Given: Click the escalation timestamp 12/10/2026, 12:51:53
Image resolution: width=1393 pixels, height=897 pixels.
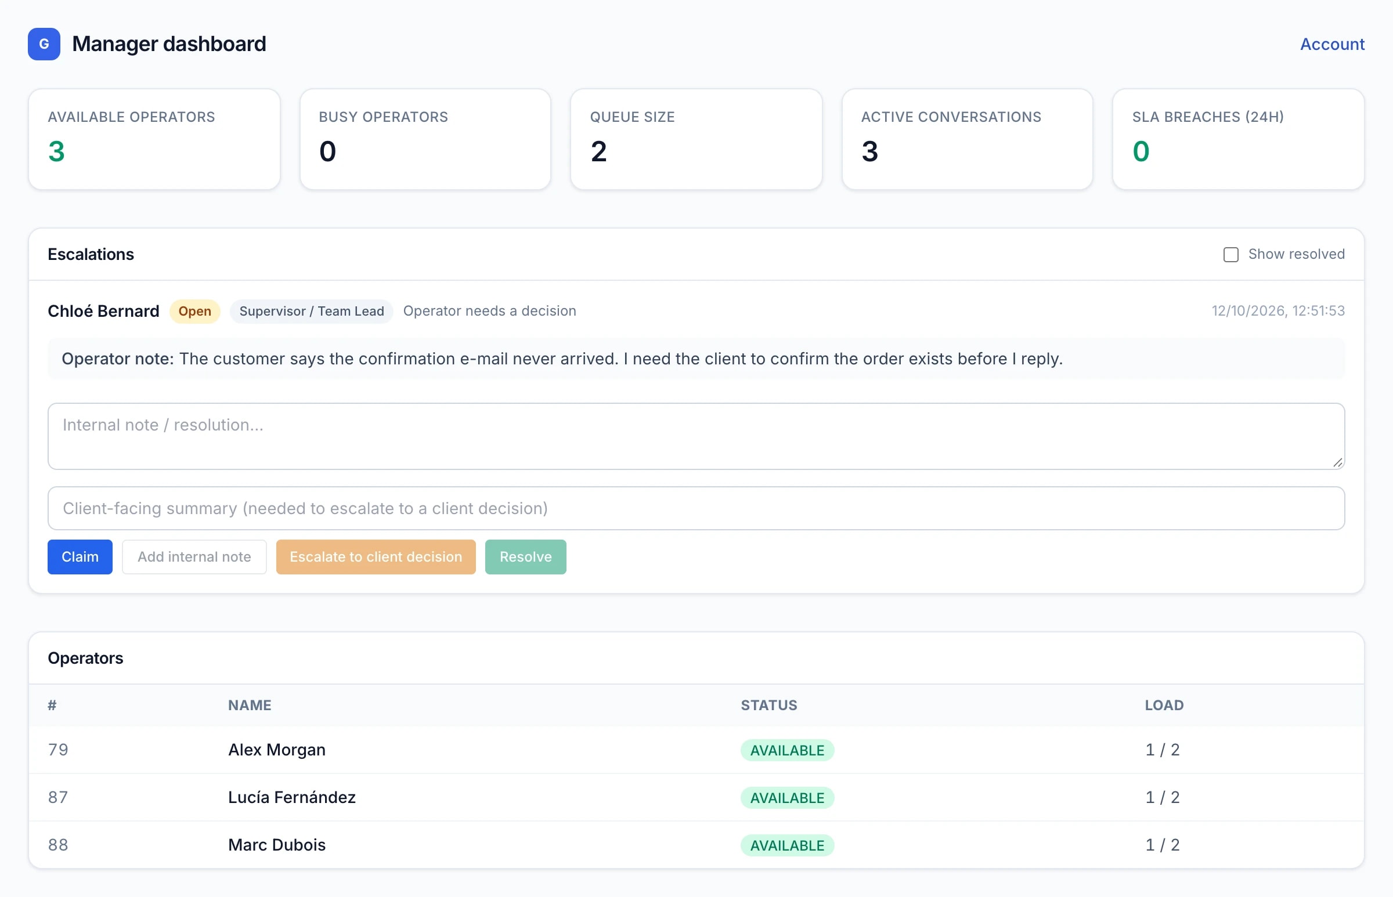Looking at the screenshot, I should pos(1278,311).
